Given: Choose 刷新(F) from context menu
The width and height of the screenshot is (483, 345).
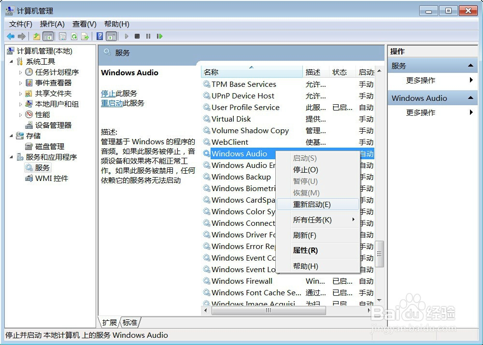Looking at the screenshot, I should pos(318,235).
